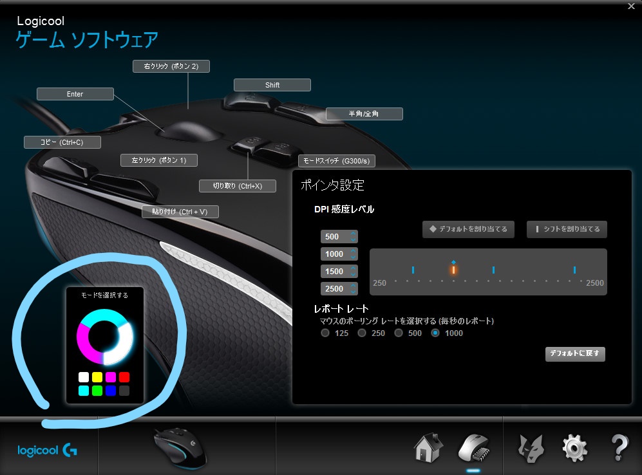642x475 pixels.
Task: Click デフォルトに戻す button
Action: [575, 354]
